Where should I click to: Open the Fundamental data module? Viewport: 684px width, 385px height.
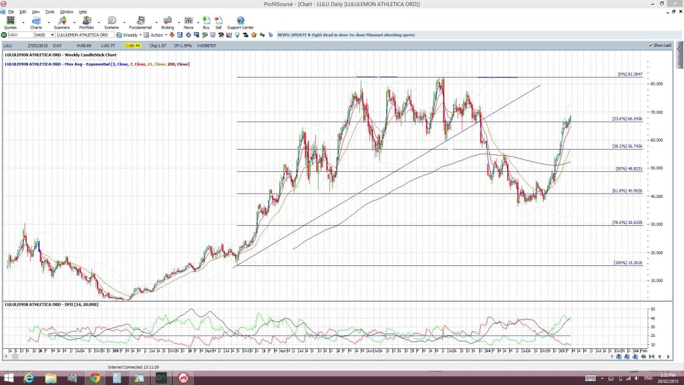click(x=140, y=23)
